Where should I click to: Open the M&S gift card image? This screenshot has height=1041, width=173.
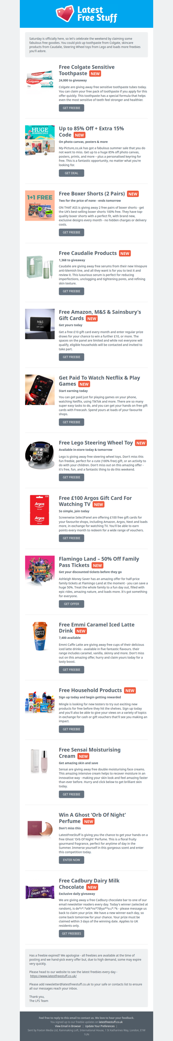[x=40, y=324]
